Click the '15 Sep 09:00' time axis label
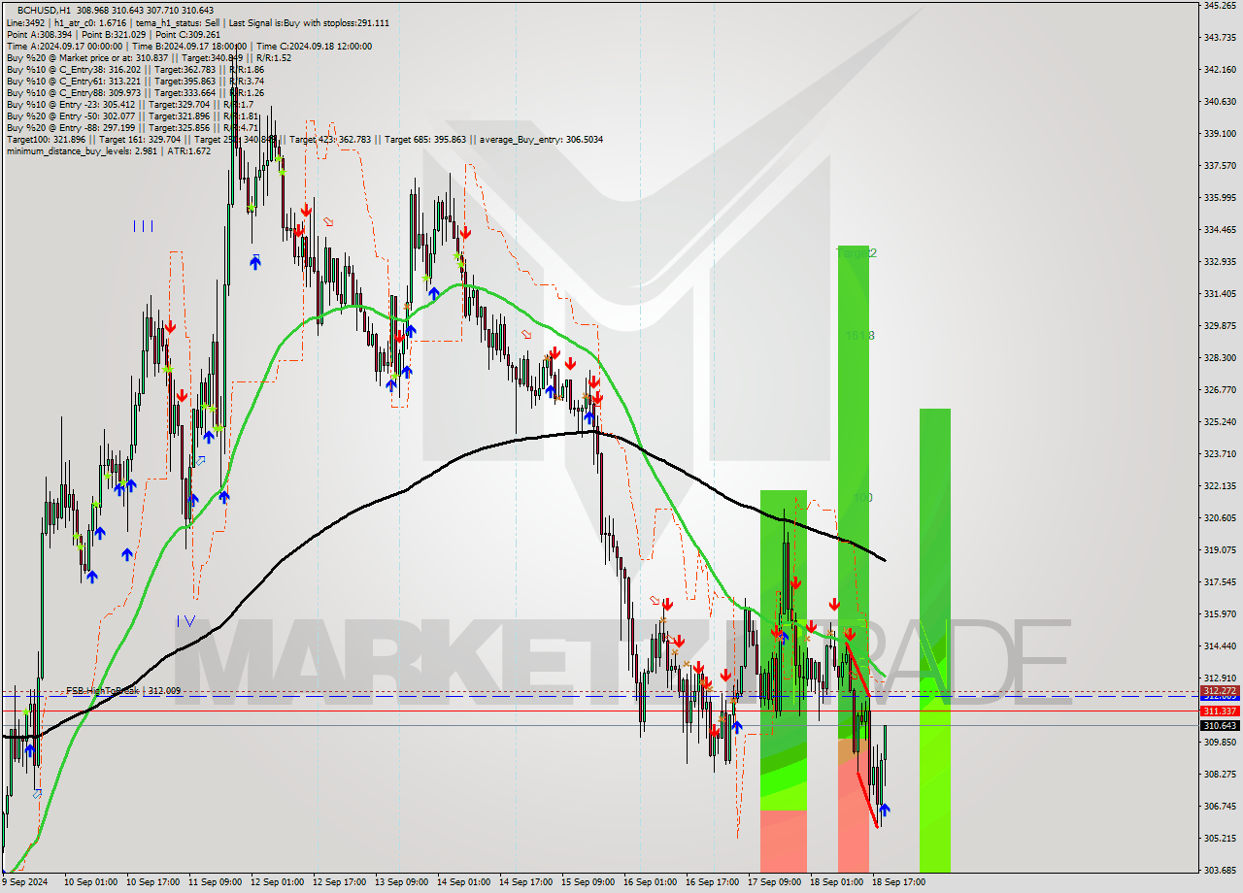The height and width of the screenshot is (893, 1243). [x=588, y=882]
